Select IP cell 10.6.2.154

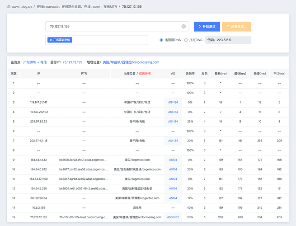[38, 207]
